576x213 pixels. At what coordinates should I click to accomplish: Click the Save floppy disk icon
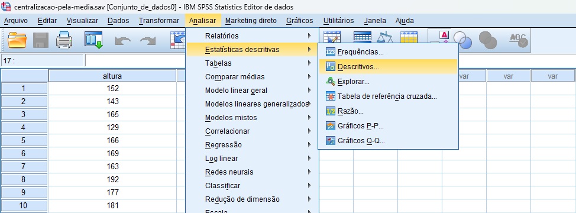[x=41, y=40]
